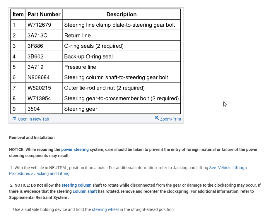This screenshot has width=270, height=220.
Task: Click the Description column header
Action: (x=122, y=14)
